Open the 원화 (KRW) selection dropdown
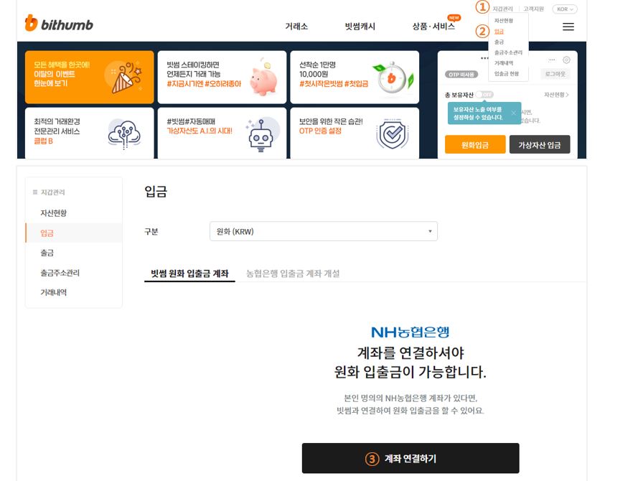Viewport: 633px width, 481px height. click(429, 230)
